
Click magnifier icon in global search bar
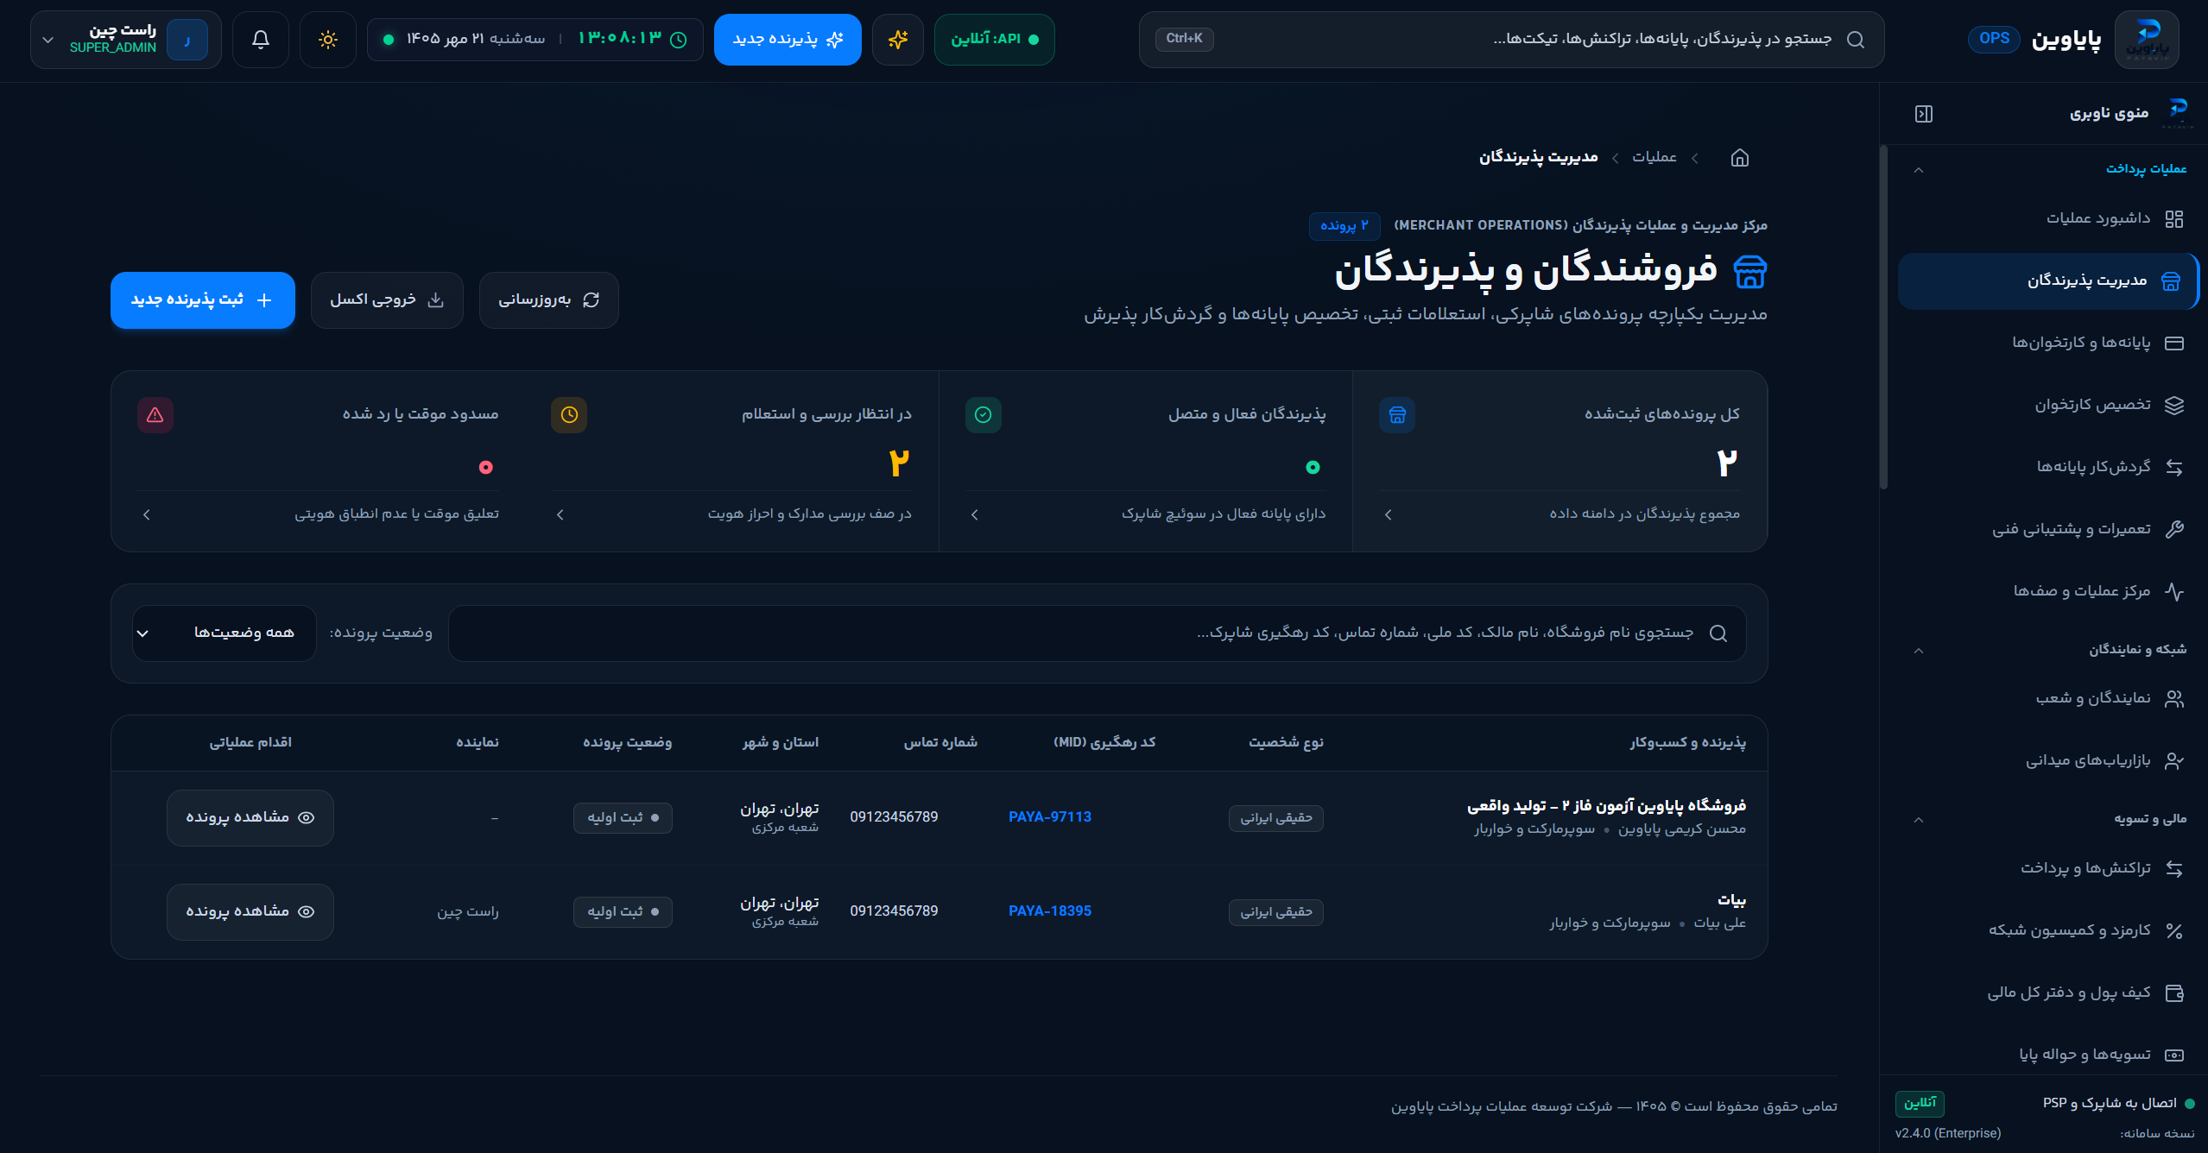point(1856,40)
